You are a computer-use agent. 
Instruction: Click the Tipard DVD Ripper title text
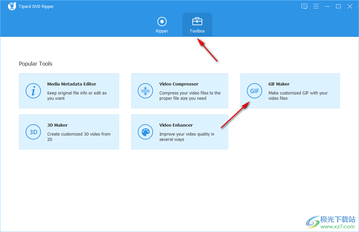pyautogui.click(x=36, y=6)
